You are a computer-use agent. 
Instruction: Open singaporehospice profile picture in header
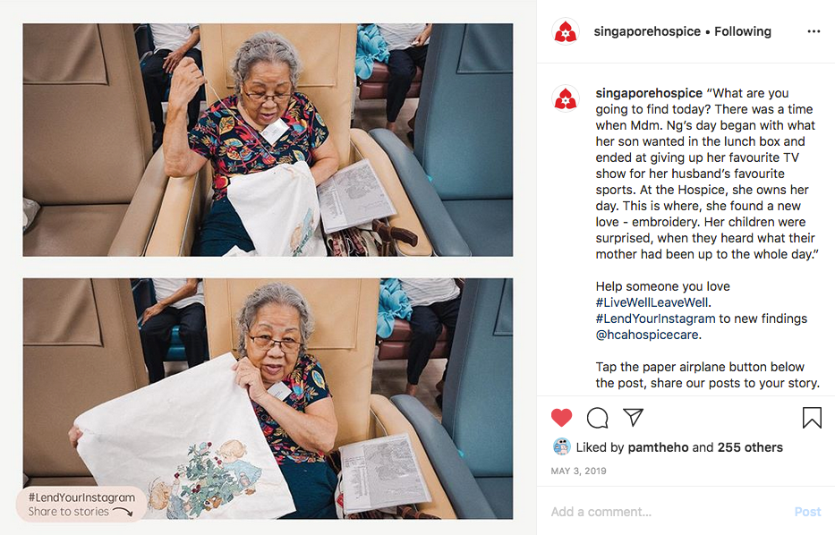[566, 31]
